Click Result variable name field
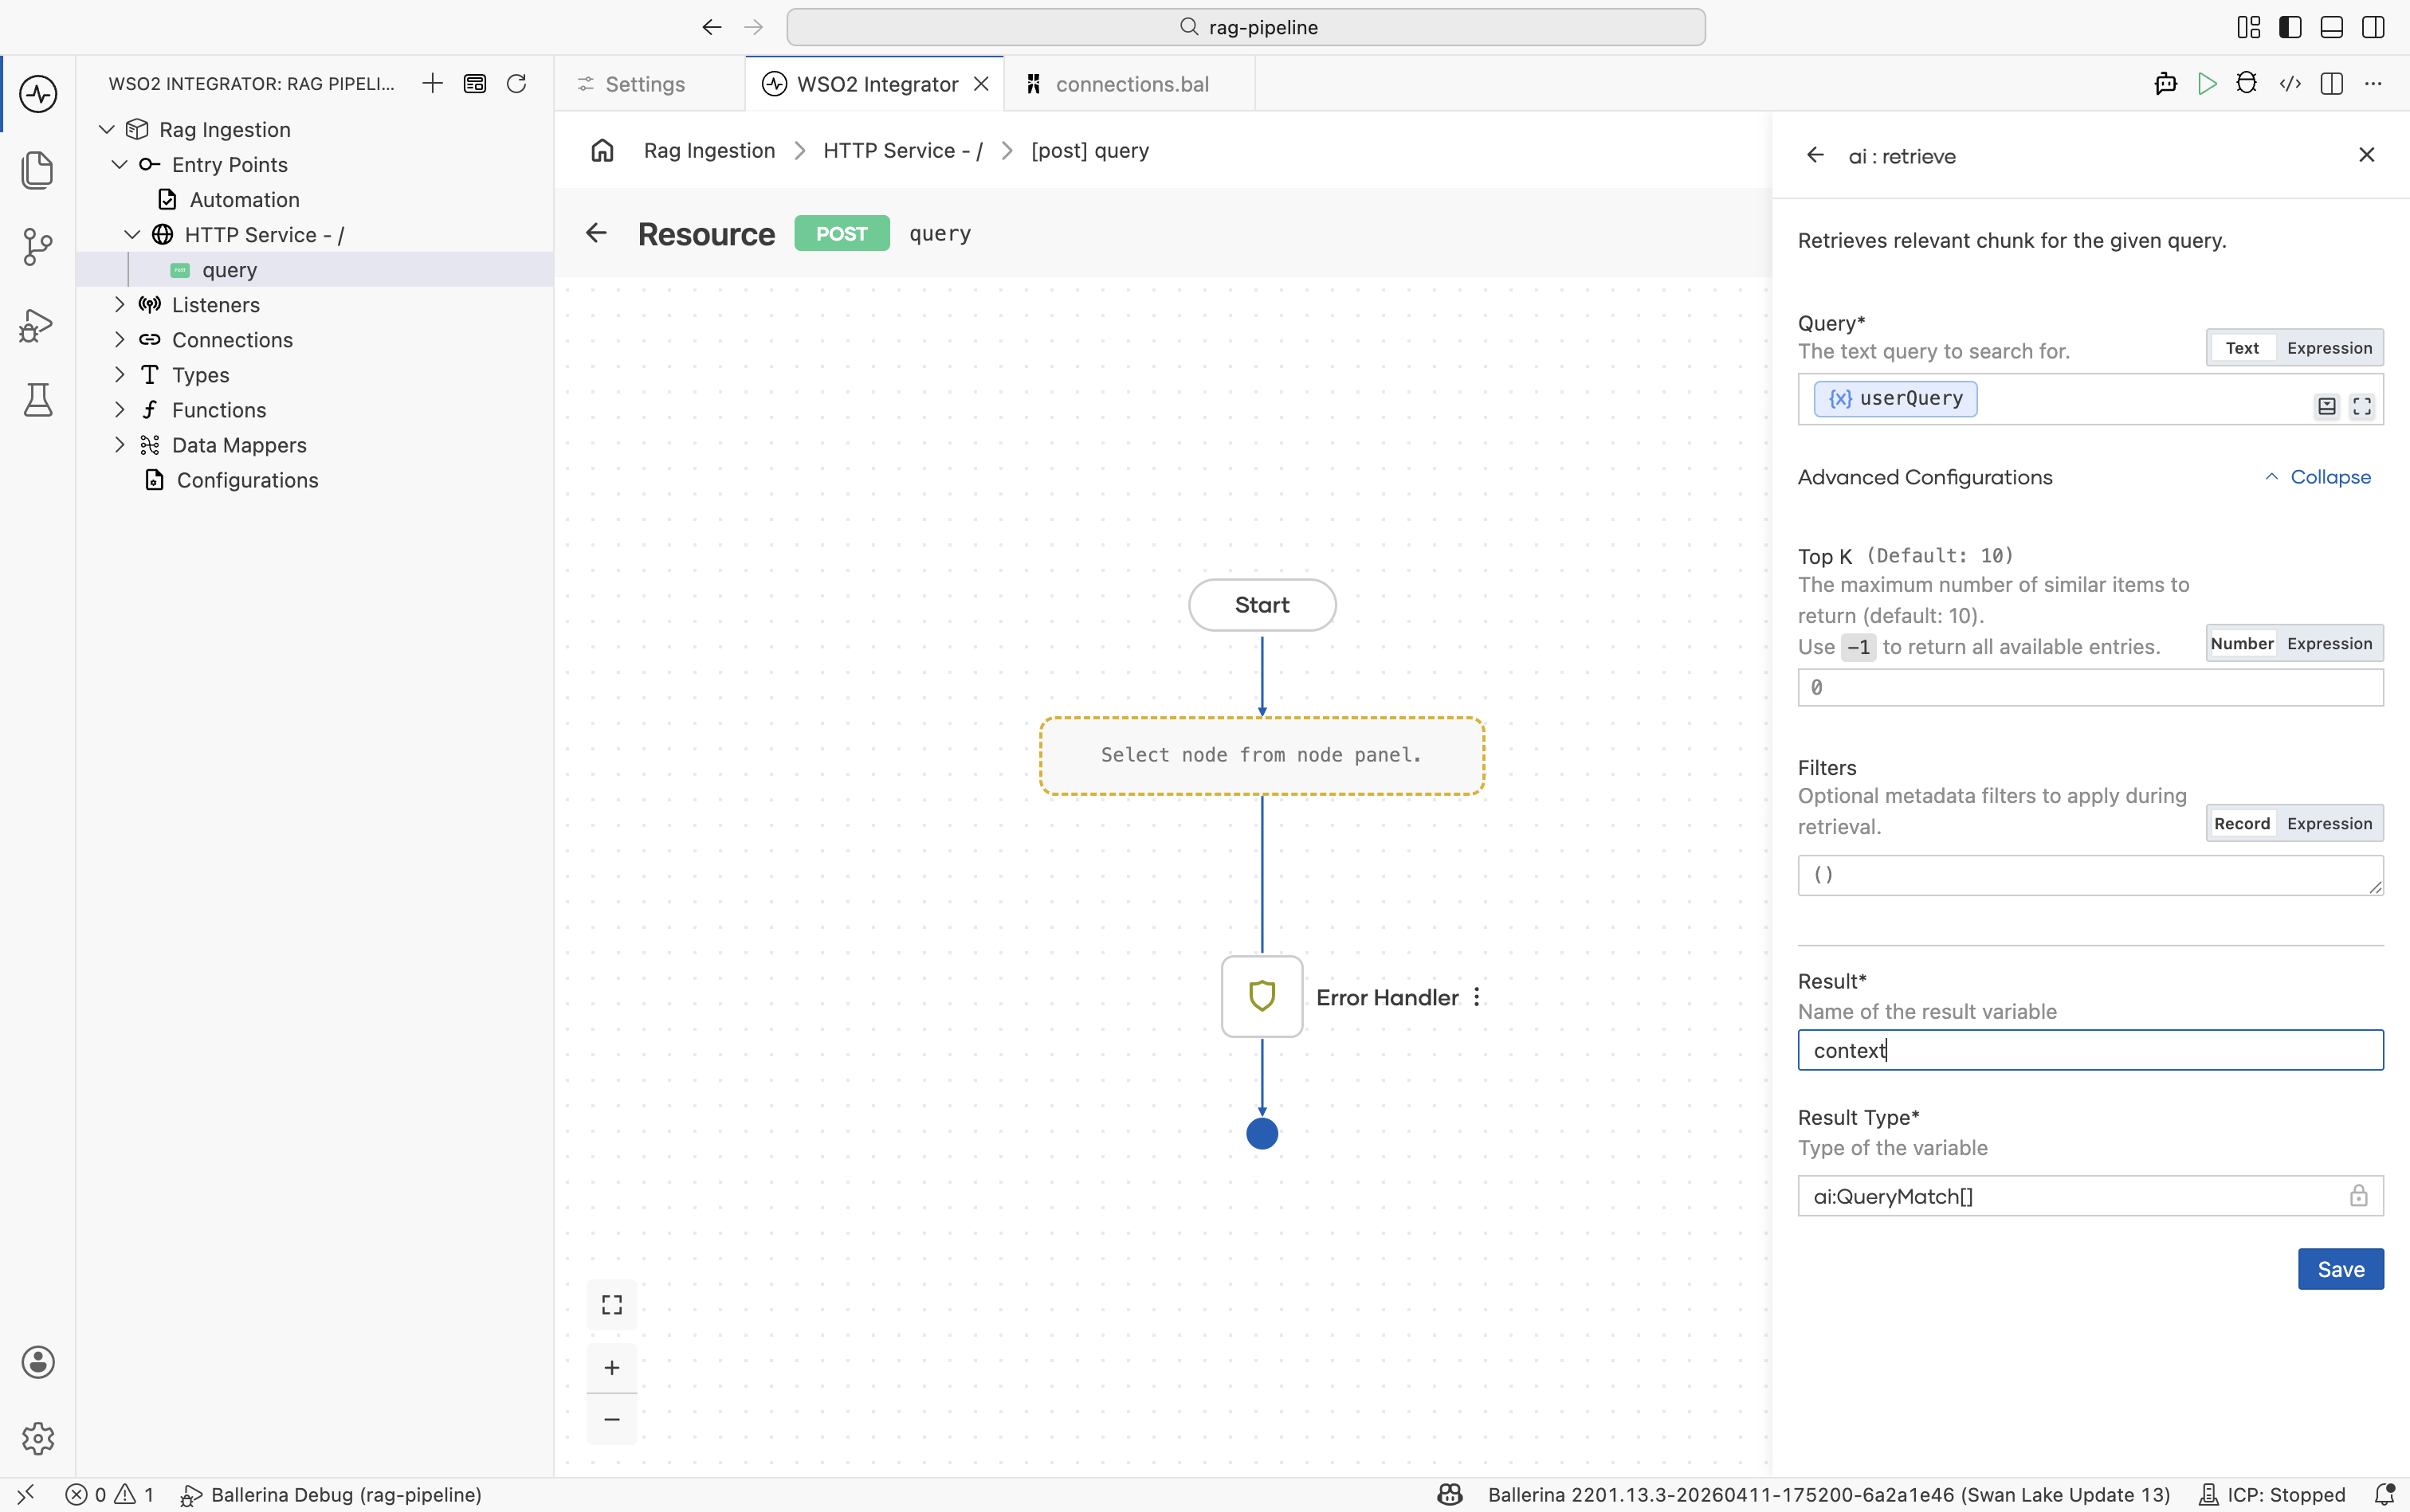The image size is (2410, 1512). click(x=2091, y=1050)
